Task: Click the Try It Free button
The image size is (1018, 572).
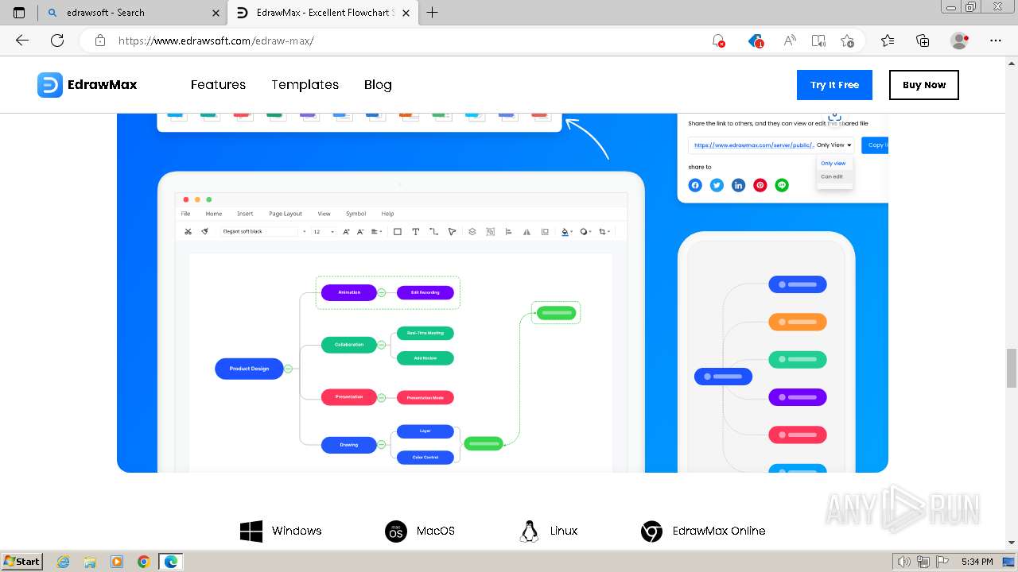Action: pyautogui.click(x=834, y=85)
